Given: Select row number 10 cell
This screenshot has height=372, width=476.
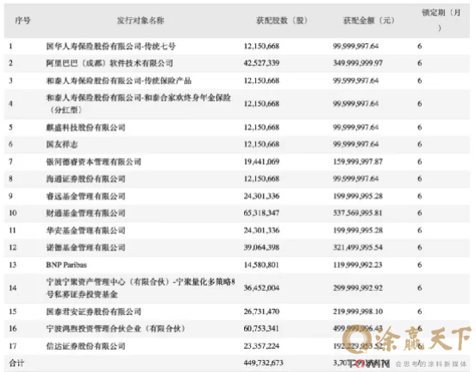Looking at the screenshot, I should (x=12, y=213).
